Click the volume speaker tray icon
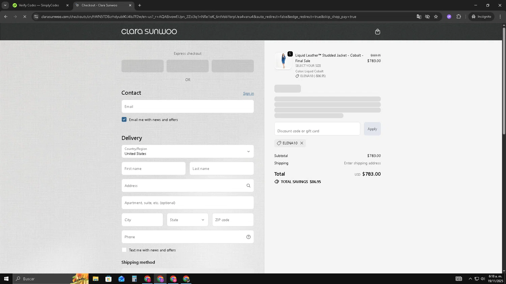Image resolution: width=506 pixels, height=284 pixels. click(483, 279)
